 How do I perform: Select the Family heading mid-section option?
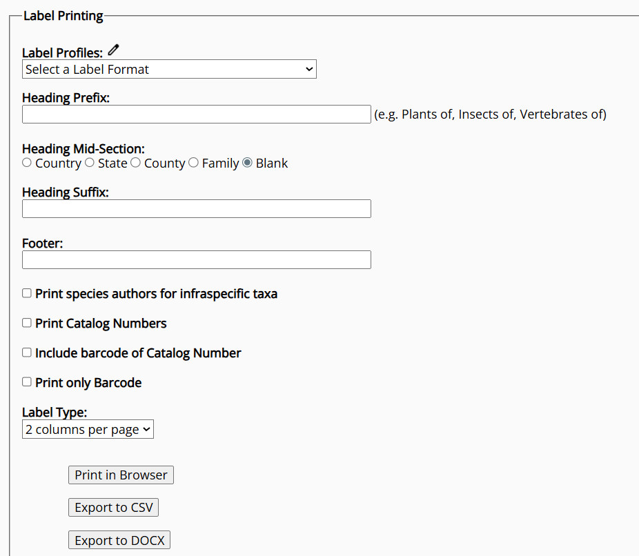point(193,163)
